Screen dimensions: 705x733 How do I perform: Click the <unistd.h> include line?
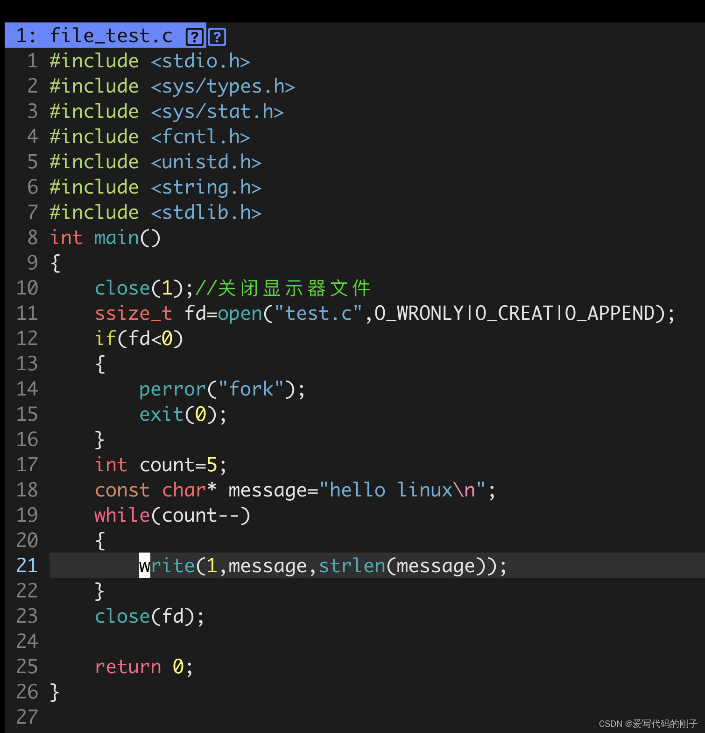click(155, 162)
